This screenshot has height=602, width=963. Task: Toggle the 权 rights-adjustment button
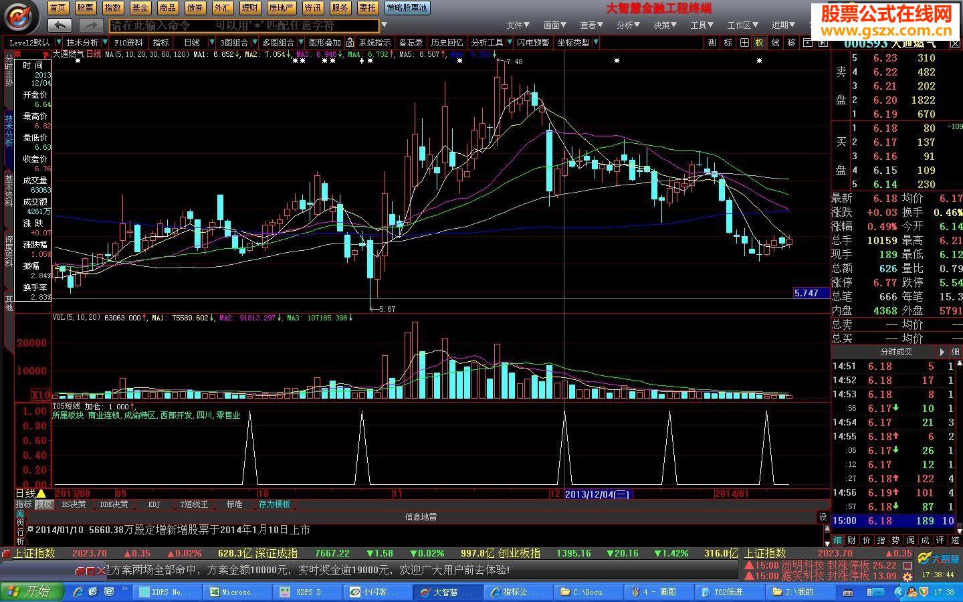tap(759, 42)
